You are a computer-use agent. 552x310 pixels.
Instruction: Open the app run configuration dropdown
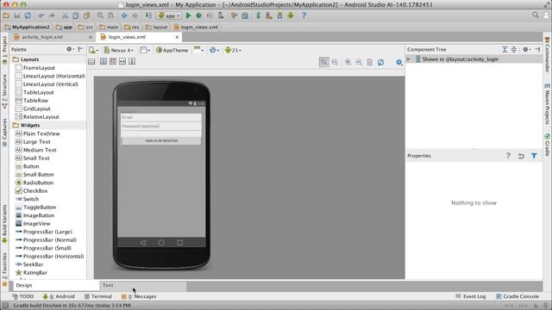(x=169, y=15)
